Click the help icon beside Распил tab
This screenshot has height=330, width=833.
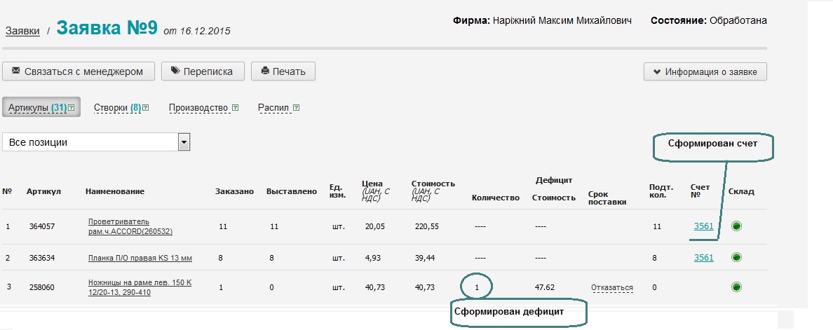[296, 108]
